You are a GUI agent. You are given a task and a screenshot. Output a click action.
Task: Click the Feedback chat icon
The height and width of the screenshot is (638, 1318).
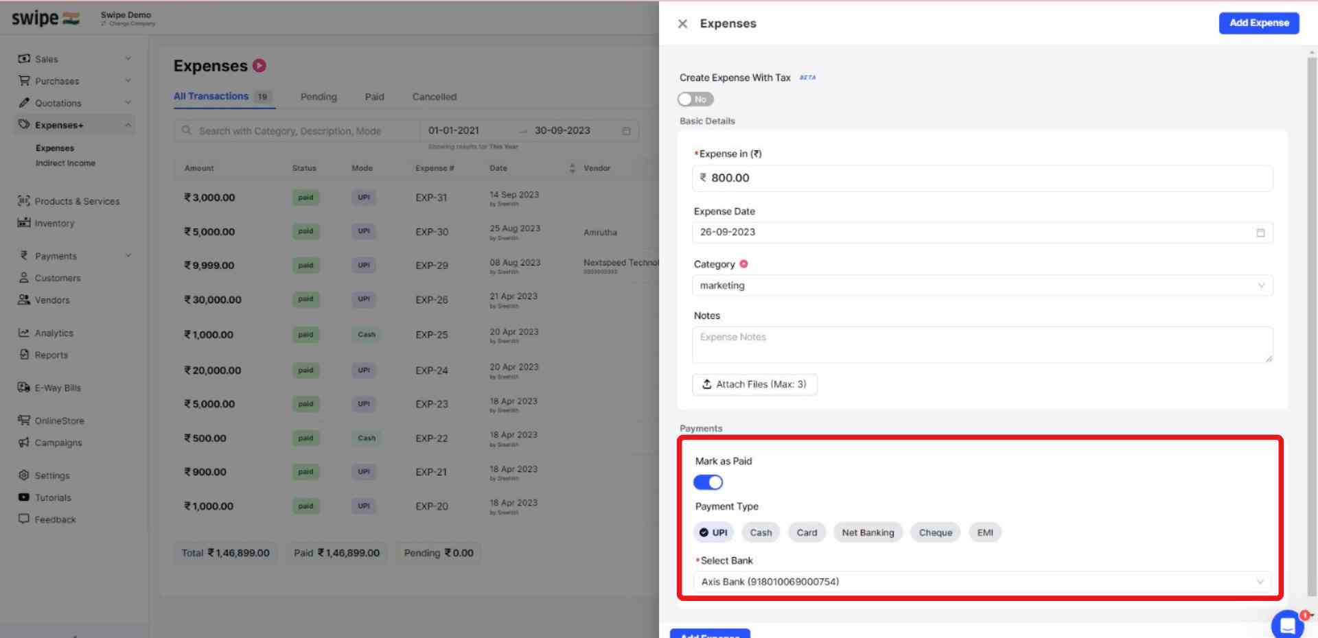point(24,519)
